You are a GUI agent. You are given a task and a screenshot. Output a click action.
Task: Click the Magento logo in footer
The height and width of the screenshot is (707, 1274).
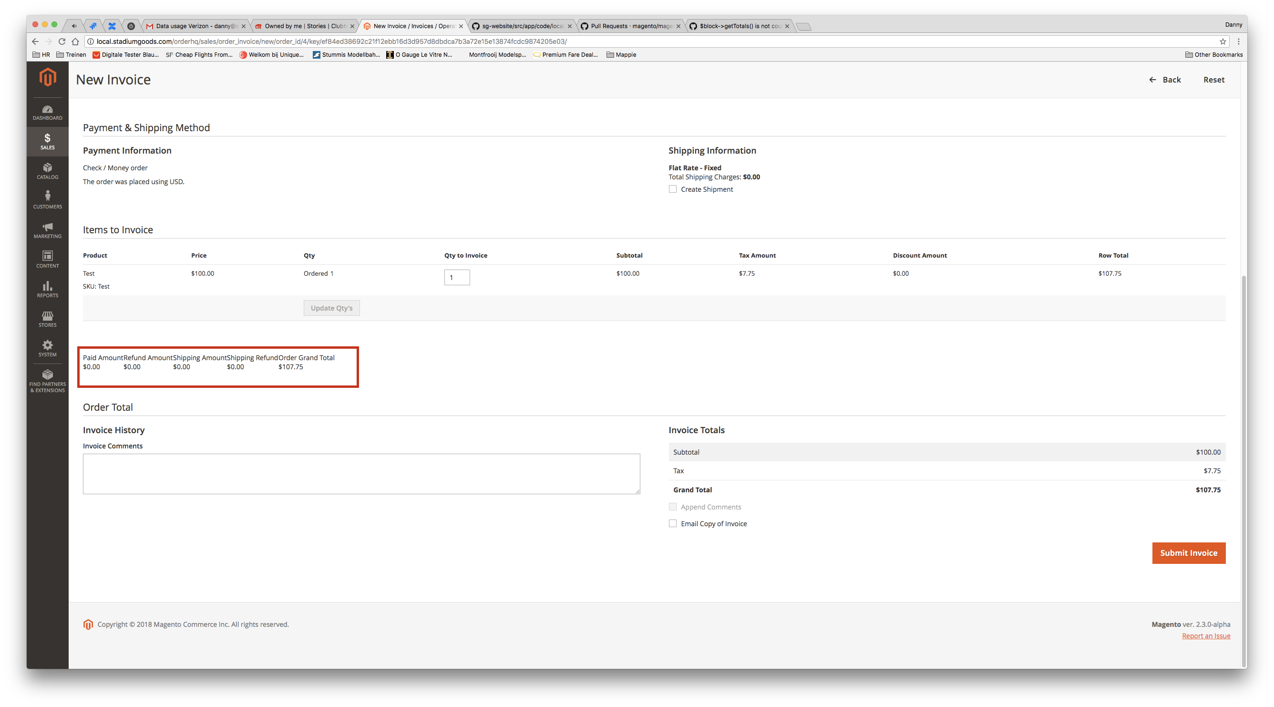click(x=88, y=624)
